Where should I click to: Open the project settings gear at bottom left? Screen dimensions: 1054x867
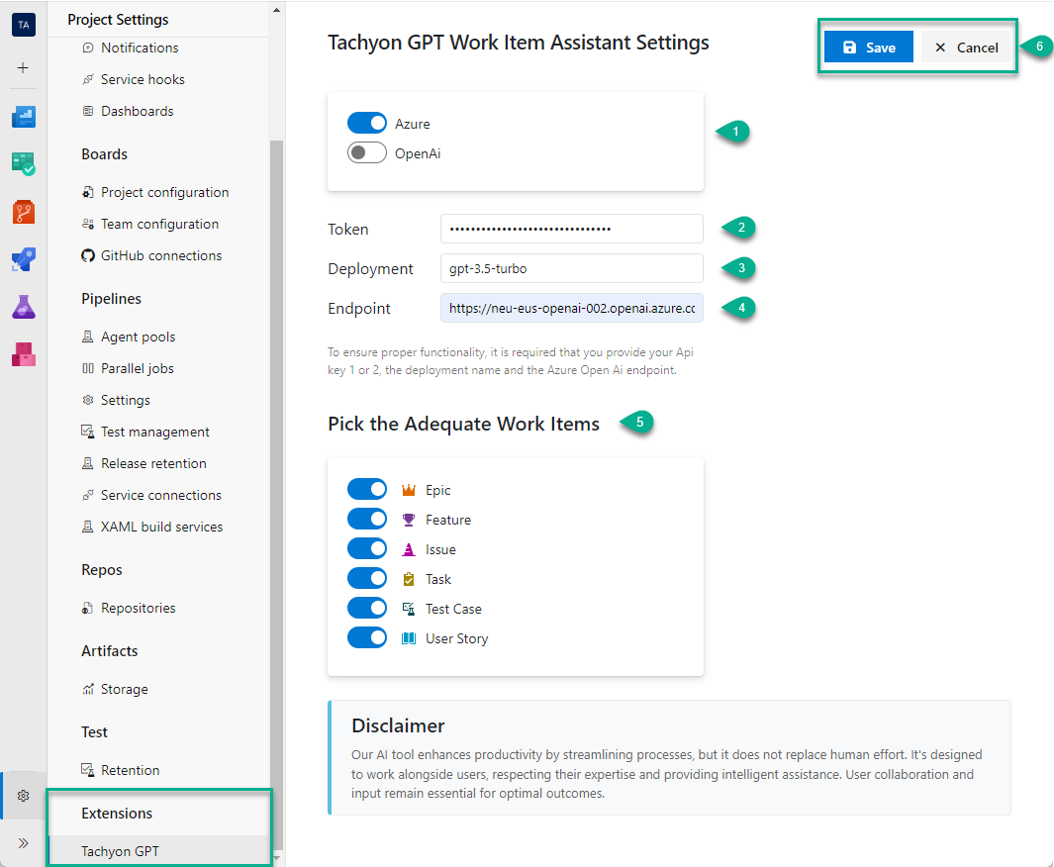click(23, 796)
